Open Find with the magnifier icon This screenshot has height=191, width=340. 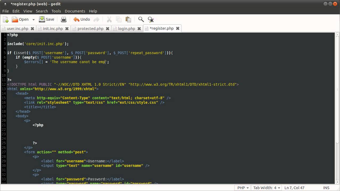click(141, 19)
